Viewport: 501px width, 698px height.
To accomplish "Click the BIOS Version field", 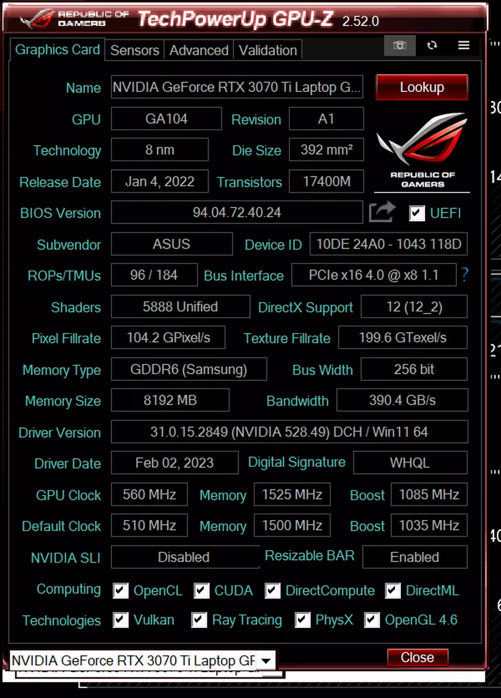I will click(237, 213).
